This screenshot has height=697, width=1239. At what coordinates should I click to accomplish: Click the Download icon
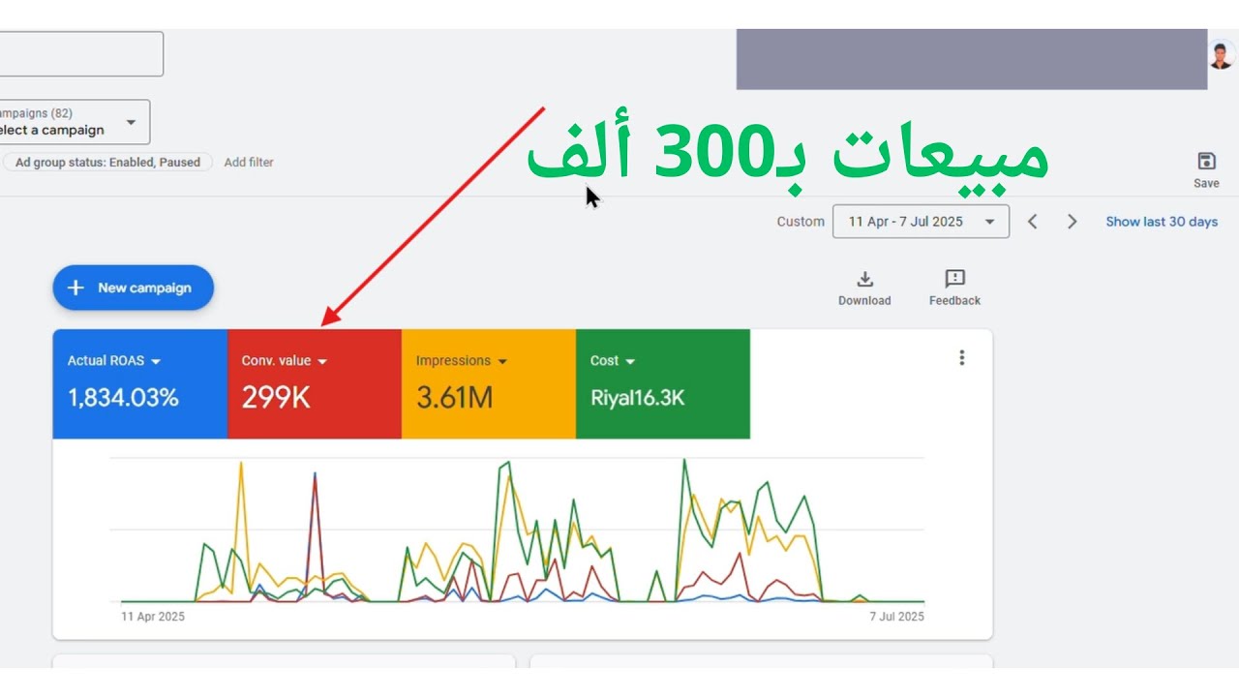[x=865, y=279]
